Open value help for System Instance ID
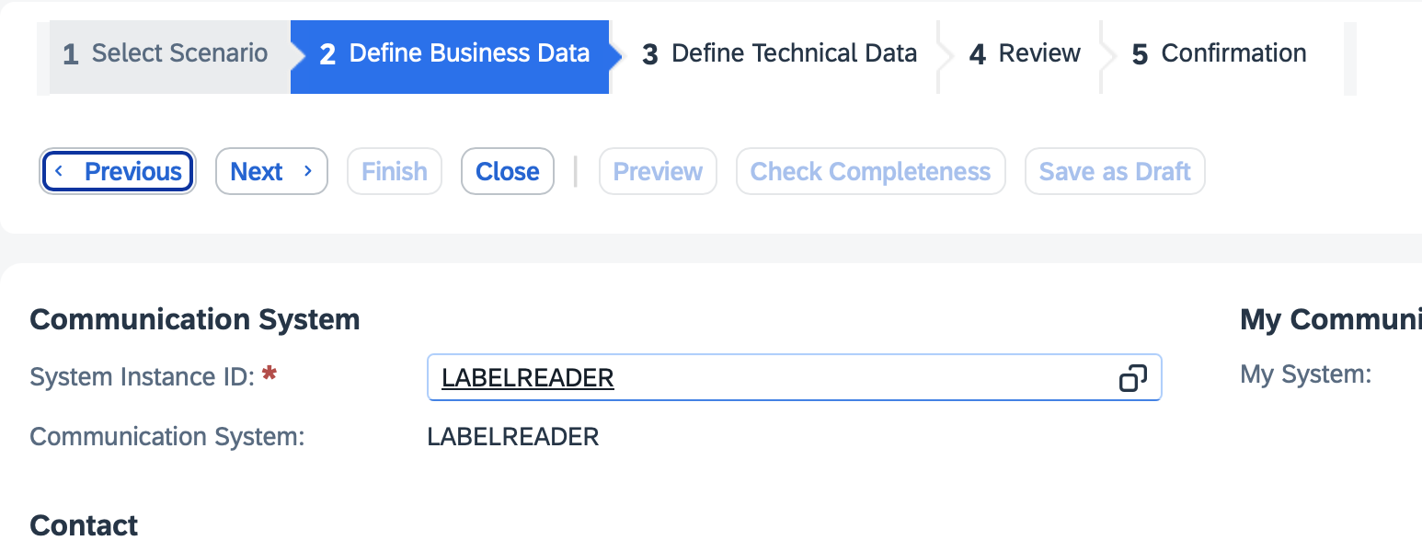 pyautogui.click(x=1132, y=378)
